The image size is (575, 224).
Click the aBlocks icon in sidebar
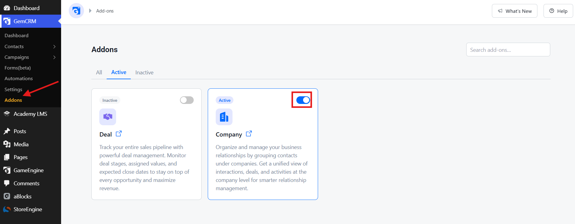(7, 196)
